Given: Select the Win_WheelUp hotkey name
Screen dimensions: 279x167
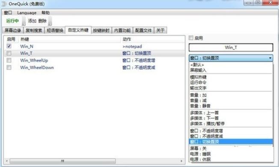Looking at the screenshot, I should [34, 60].
